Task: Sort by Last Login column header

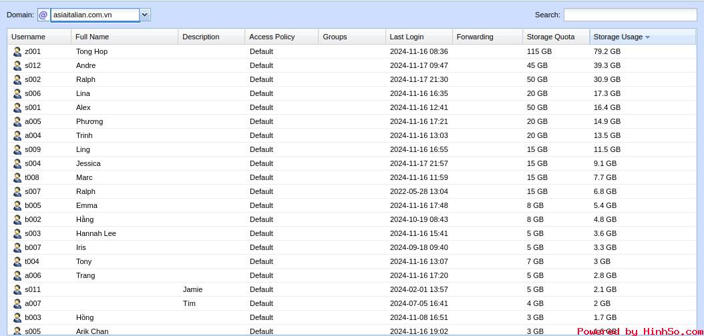Action: 419,37
